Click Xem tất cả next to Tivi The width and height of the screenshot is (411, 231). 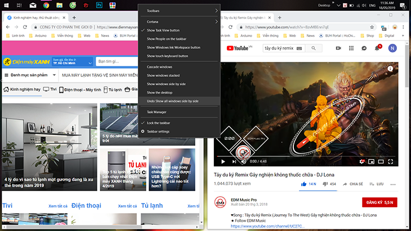(57, 206)
